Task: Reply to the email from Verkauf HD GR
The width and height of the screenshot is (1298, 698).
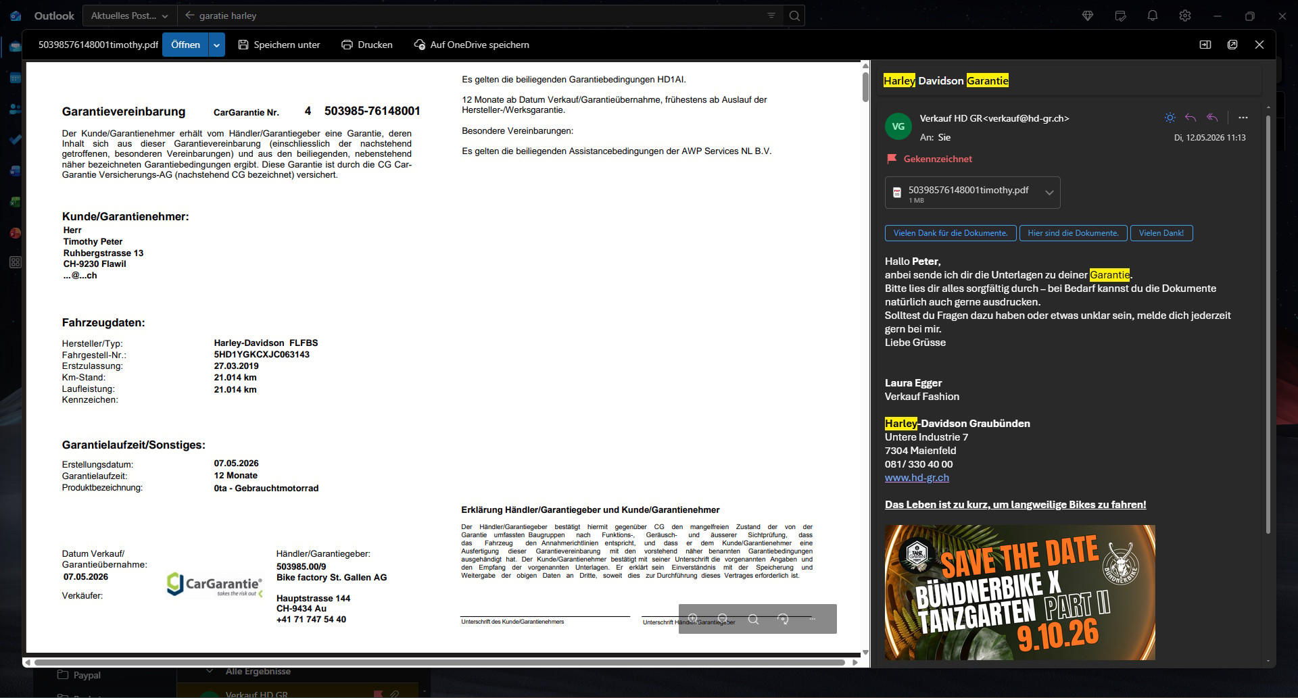Action: pos(1191,118)
